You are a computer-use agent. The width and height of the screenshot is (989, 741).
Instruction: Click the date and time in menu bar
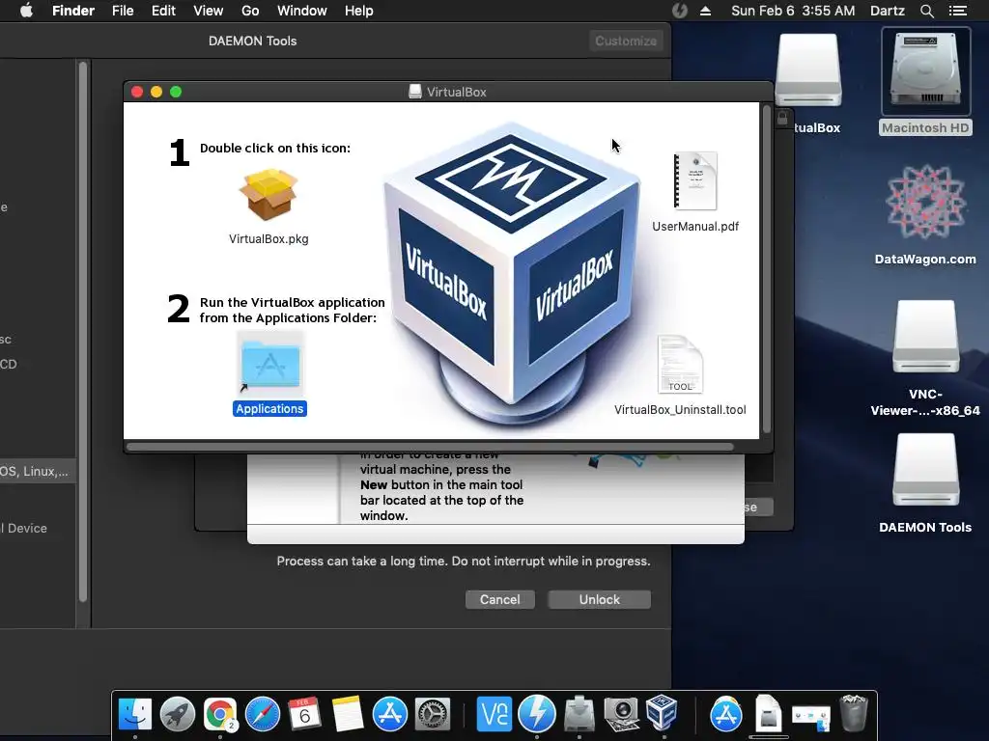pos(793,11)
